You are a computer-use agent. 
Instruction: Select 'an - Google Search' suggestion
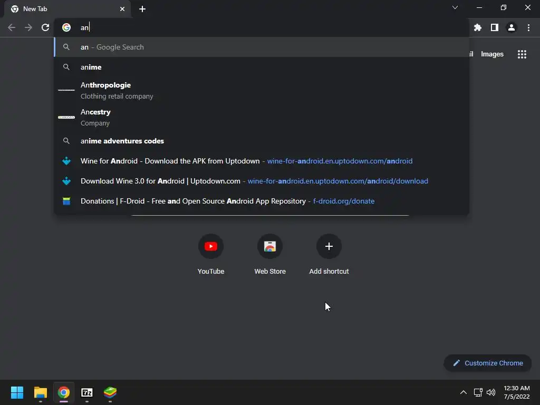pos(262,47)
